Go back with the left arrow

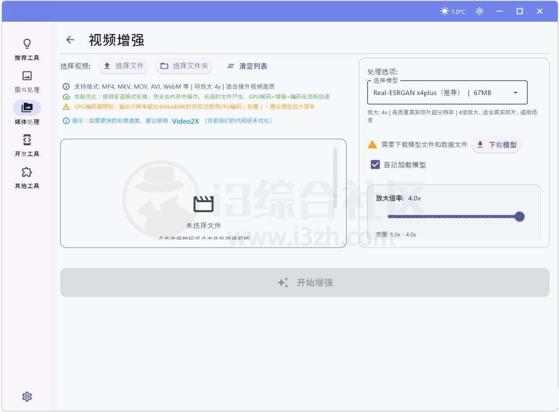[x=70, y=40]
